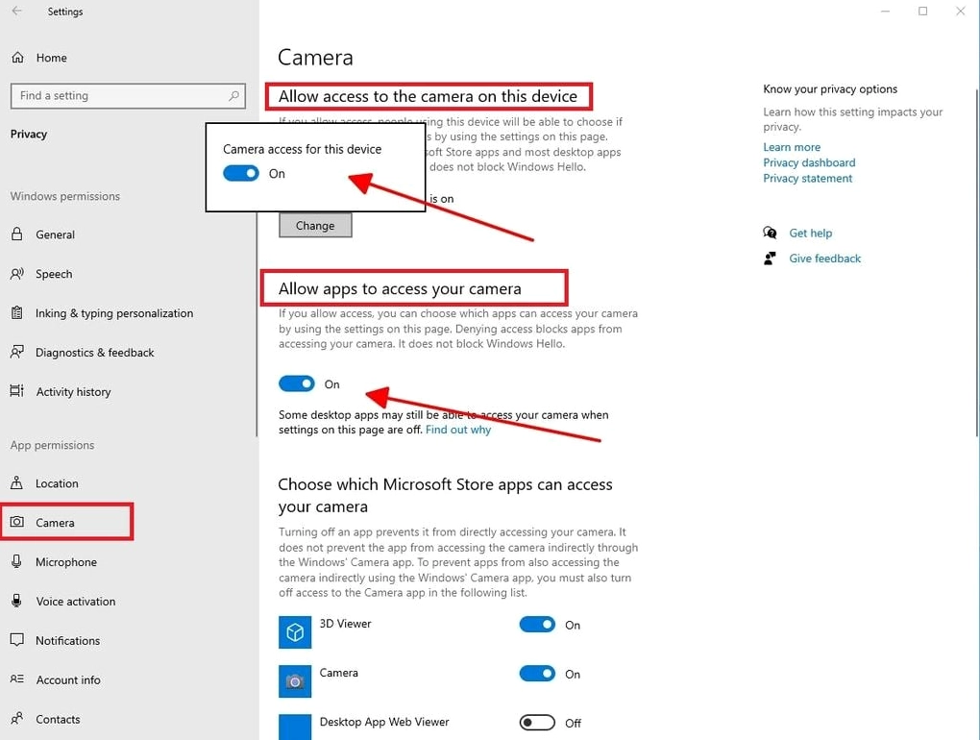Image resolution: width=980 pixels, height=740 pixels.
Task: Turn off Allow apps to access camera toggle
Action: 297,384
